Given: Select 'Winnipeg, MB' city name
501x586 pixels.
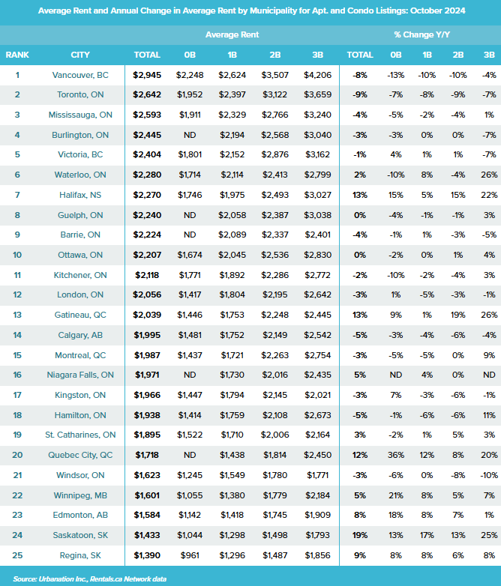Looking at the screenshot, I should [80, 495].
